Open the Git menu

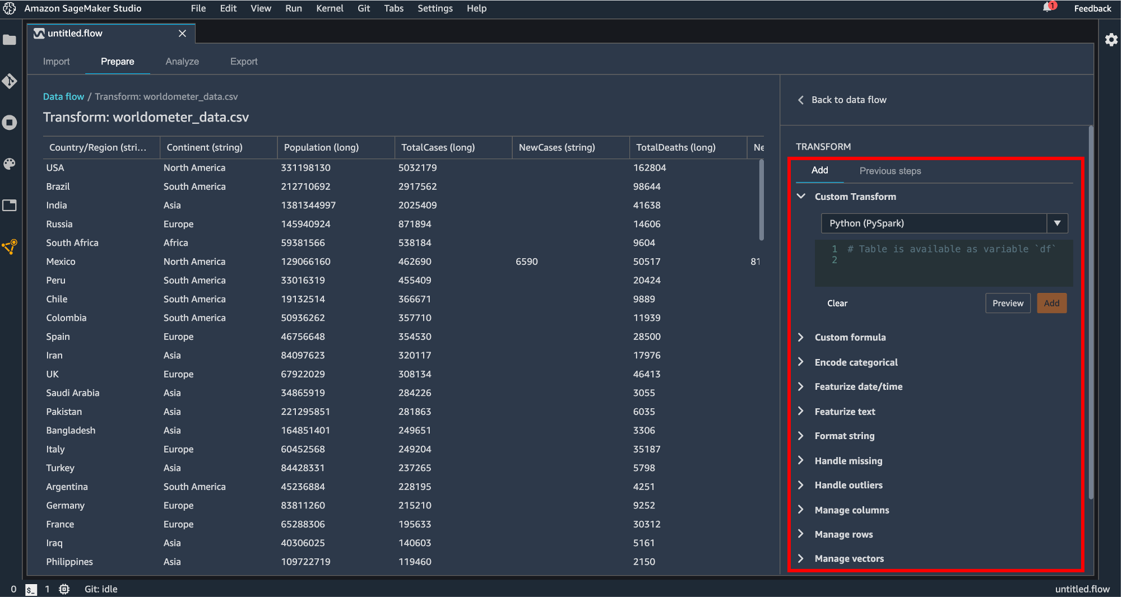point(364,8)
